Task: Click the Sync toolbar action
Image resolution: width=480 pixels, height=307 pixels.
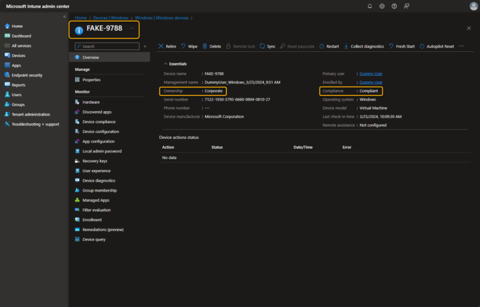Action: 267,47
